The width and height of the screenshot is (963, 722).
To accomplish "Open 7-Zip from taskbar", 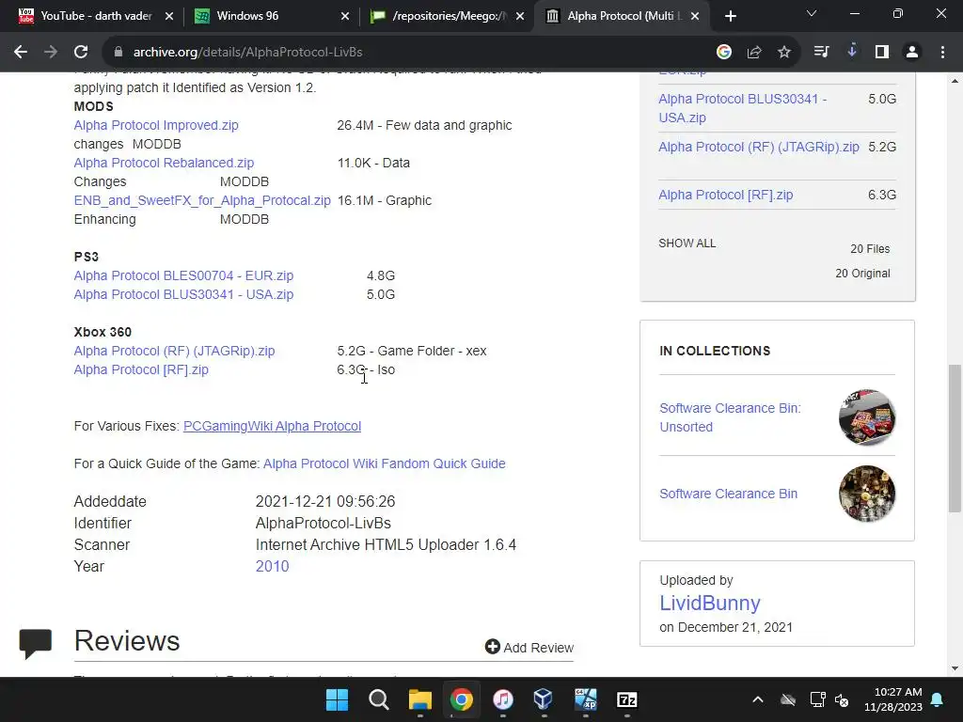I will click(626, 699).
